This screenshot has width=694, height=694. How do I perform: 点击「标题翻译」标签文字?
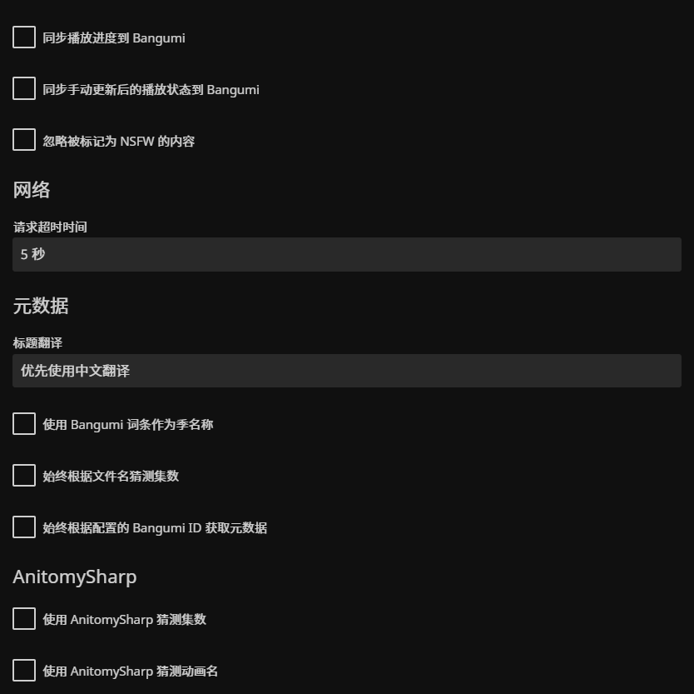(34, 342)
